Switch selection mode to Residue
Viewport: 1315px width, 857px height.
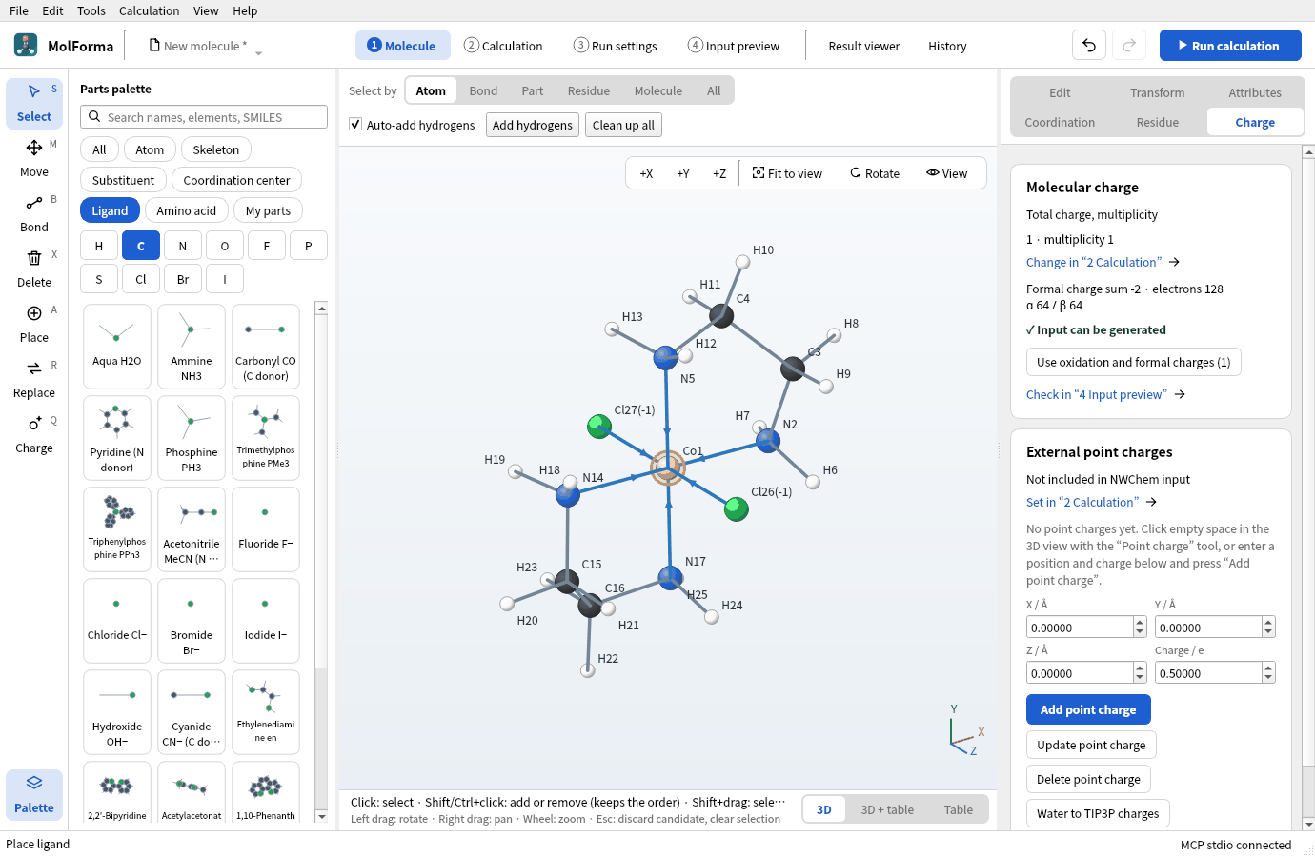(589, 90)
